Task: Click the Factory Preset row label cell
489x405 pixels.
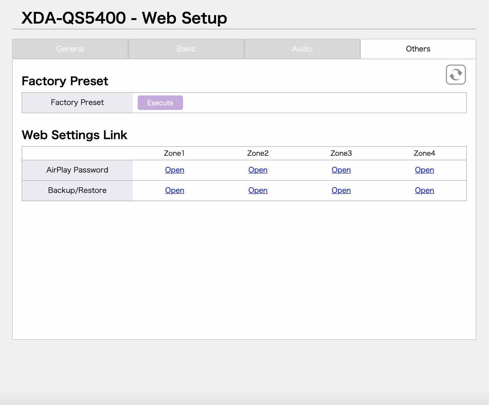Action: (x=77, y=103)
